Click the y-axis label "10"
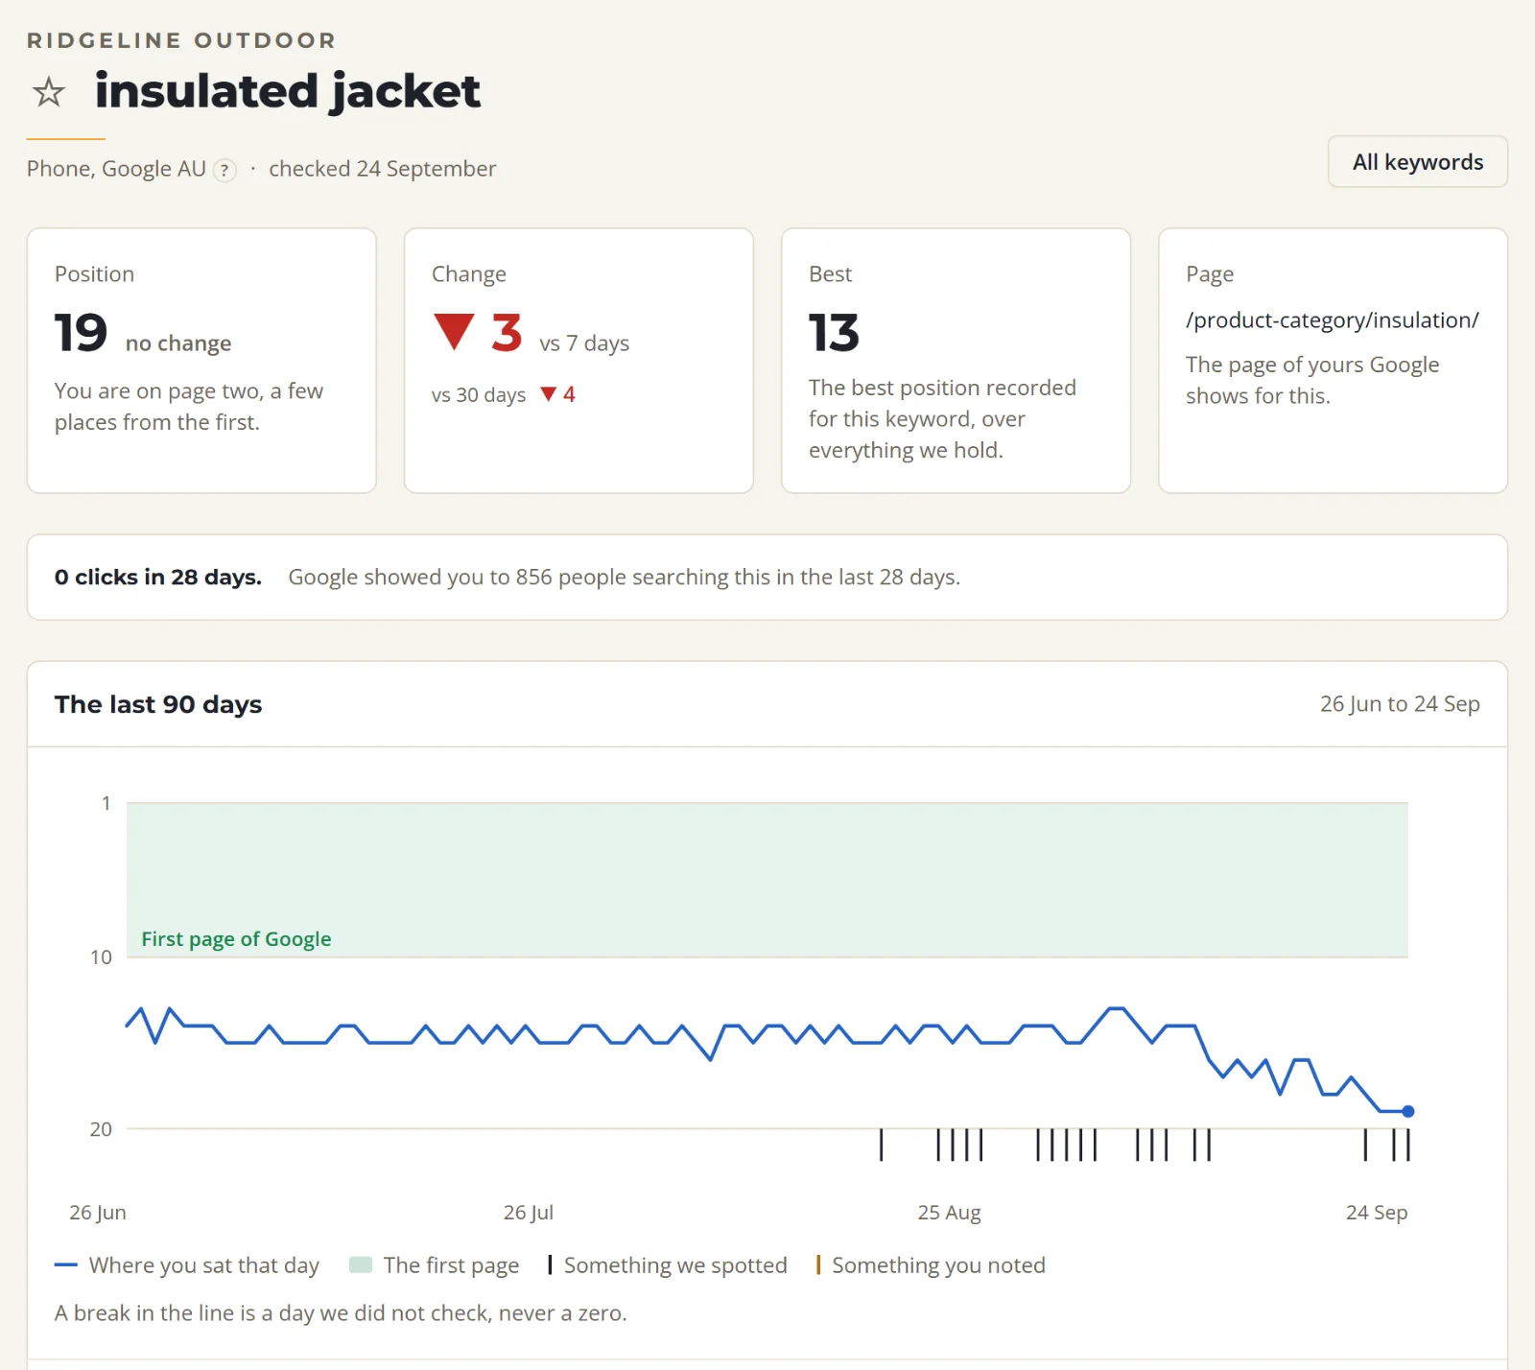 point(101,957)
